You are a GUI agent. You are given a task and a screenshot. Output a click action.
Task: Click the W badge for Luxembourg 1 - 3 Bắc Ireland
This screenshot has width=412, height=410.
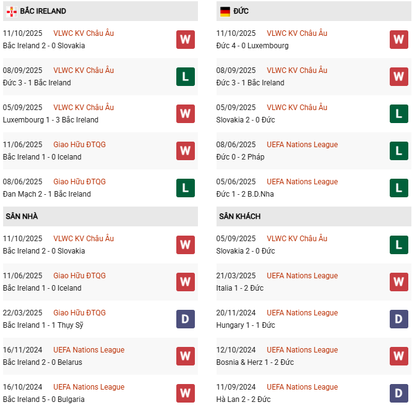[x=185, y=114]
